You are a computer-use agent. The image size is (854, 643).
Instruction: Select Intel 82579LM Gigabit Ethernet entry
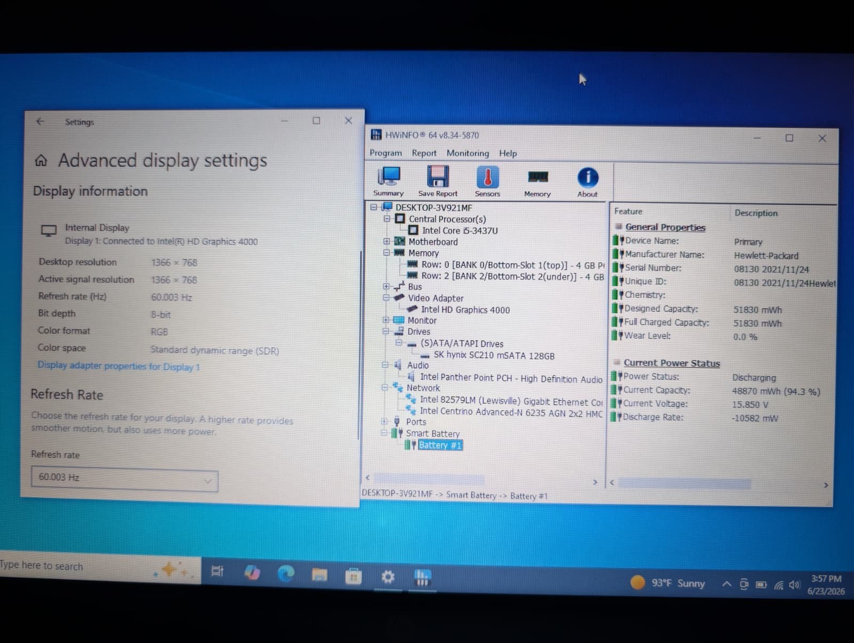(x=511, y=401)
